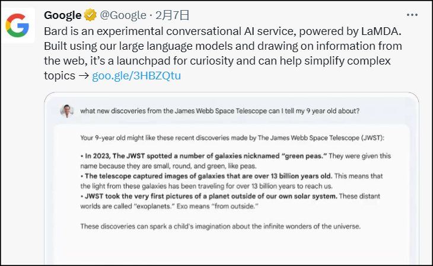This screenshot has height=266, width=433.
Task: Open the tweet via the 2月7日 date
Action: pos(165,15)
